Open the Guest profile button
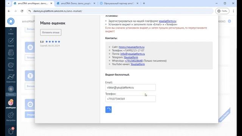 [222, 11]
